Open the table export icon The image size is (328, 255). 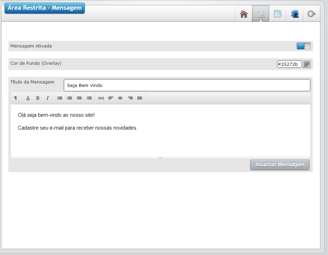278,14
